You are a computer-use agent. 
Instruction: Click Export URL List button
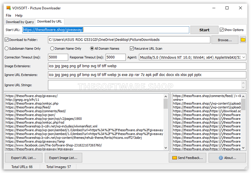point(24,158)
